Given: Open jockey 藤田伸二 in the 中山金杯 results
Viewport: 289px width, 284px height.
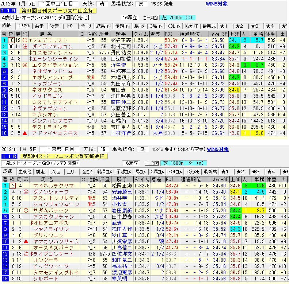Looking at the screenshot, I should [121, 102].
